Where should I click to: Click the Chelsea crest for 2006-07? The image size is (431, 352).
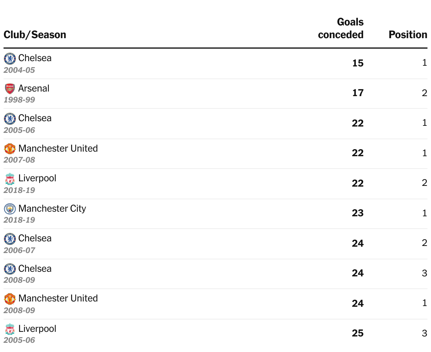10,239
